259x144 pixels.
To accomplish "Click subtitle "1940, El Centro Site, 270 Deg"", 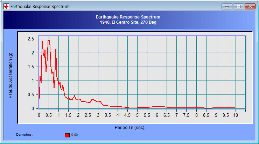I will (128, 22).
